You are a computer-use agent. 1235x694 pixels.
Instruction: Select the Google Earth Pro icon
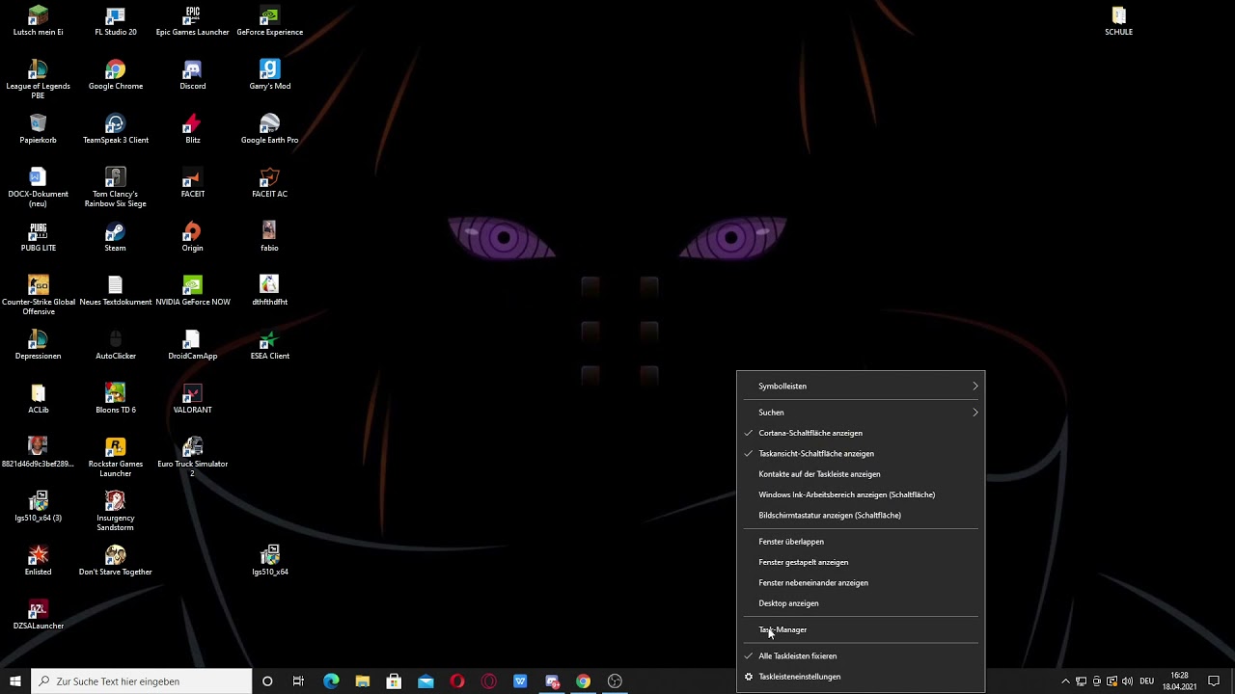click(x=269, y=129)
